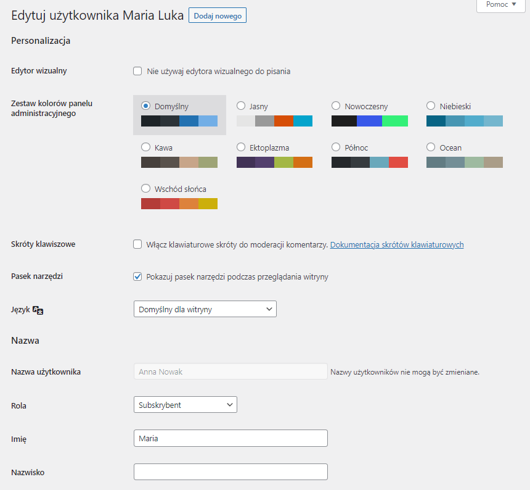Viewport: 530px width, 490px height.
Task: Select the Kawa color scheme radio
Action: (x=145, y=147)
